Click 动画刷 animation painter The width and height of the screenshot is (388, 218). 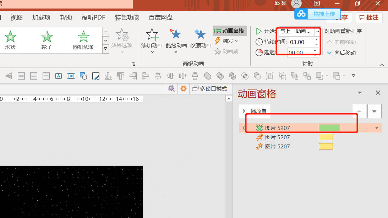[x=226, y=51]
